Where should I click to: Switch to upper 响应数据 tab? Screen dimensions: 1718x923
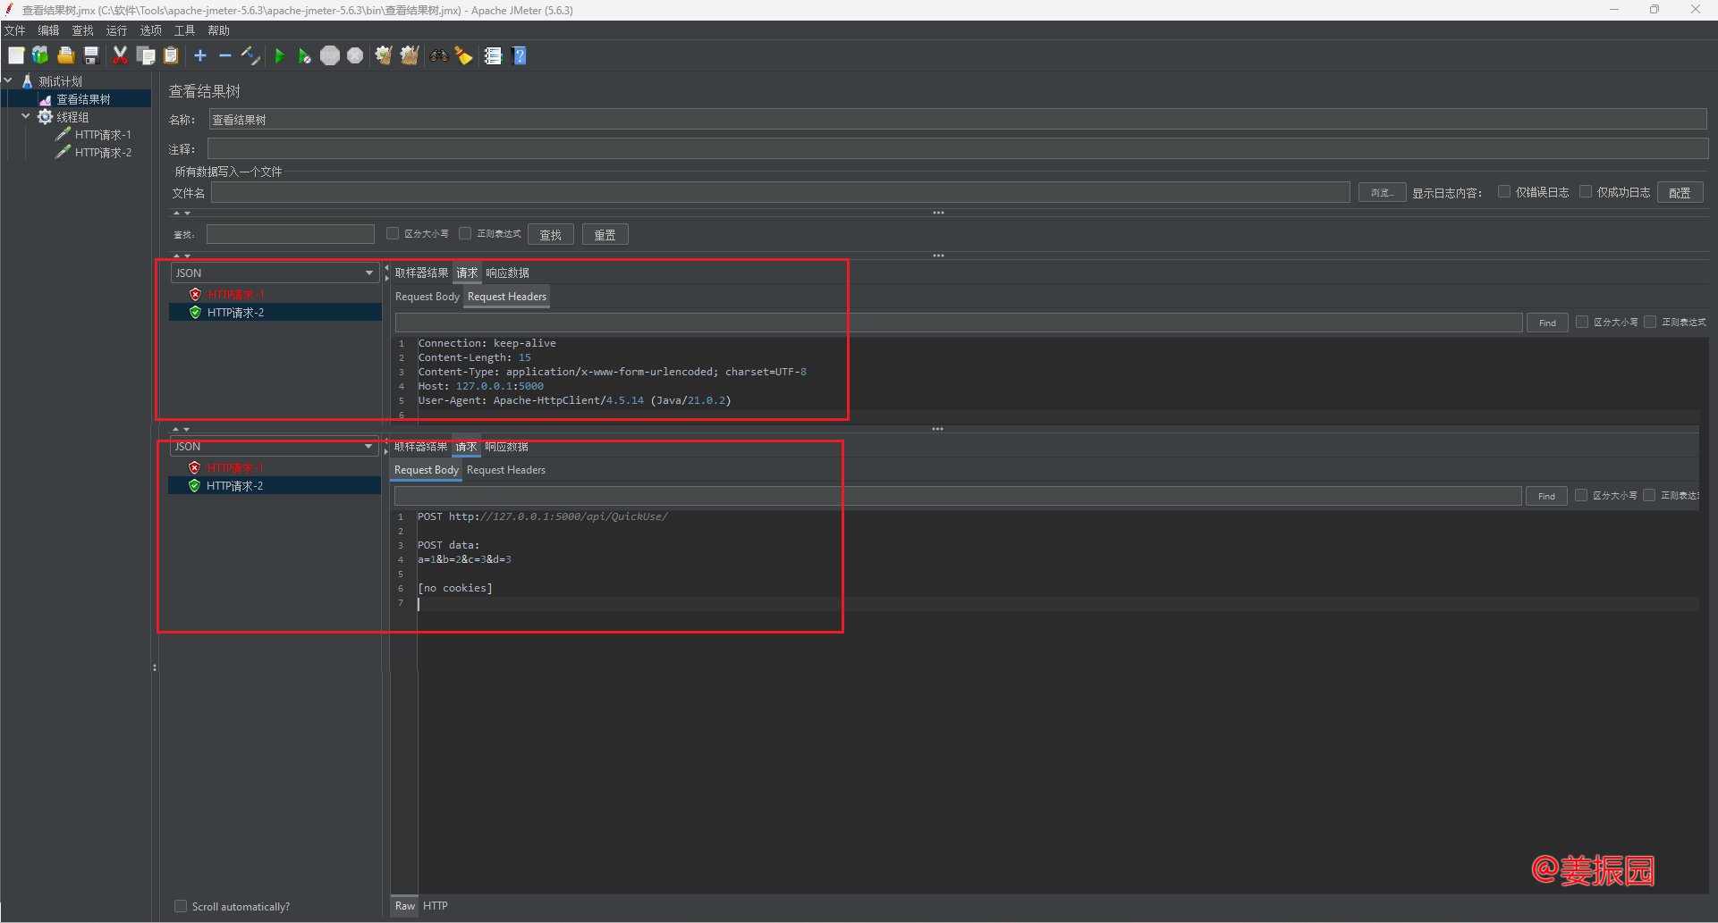507,273
